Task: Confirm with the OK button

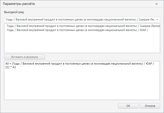Action: coord(128,106)
